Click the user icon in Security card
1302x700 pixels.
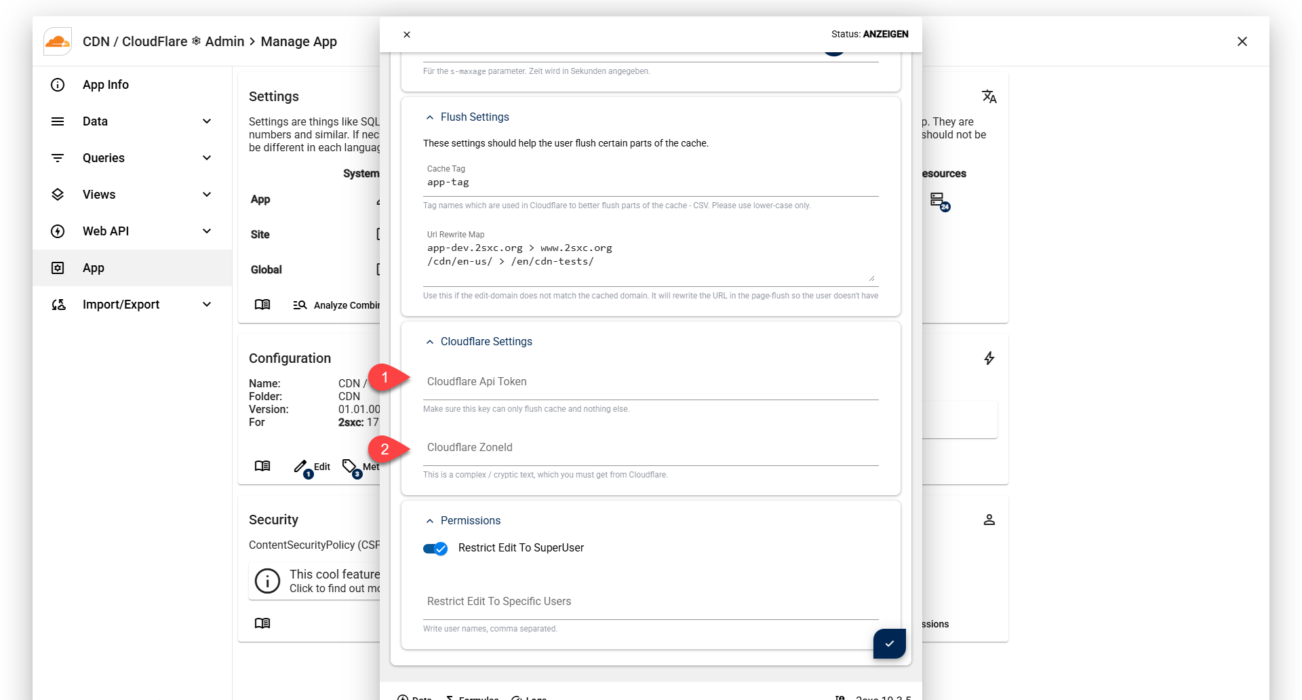[x=989, y=520]
